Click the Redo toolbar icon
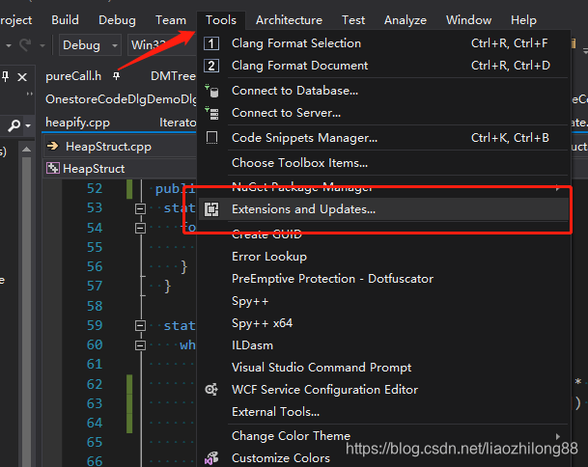The height and width of the screenshot is (467, 588). 25,45
